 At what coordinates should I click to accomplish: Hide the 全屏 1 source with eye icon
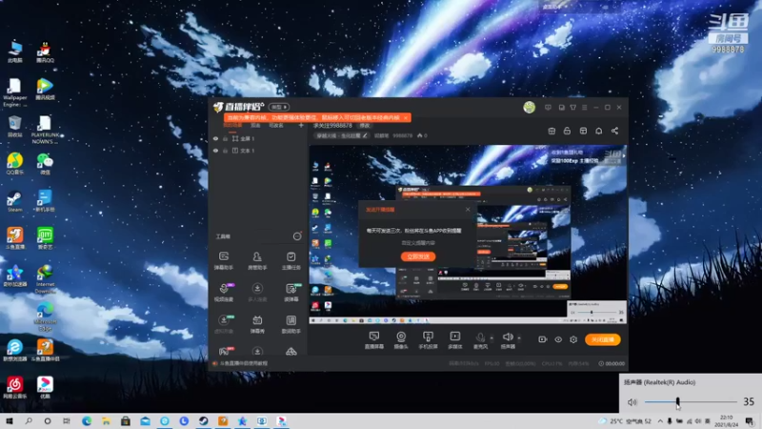pyautogui.click(x=216, y=138)
